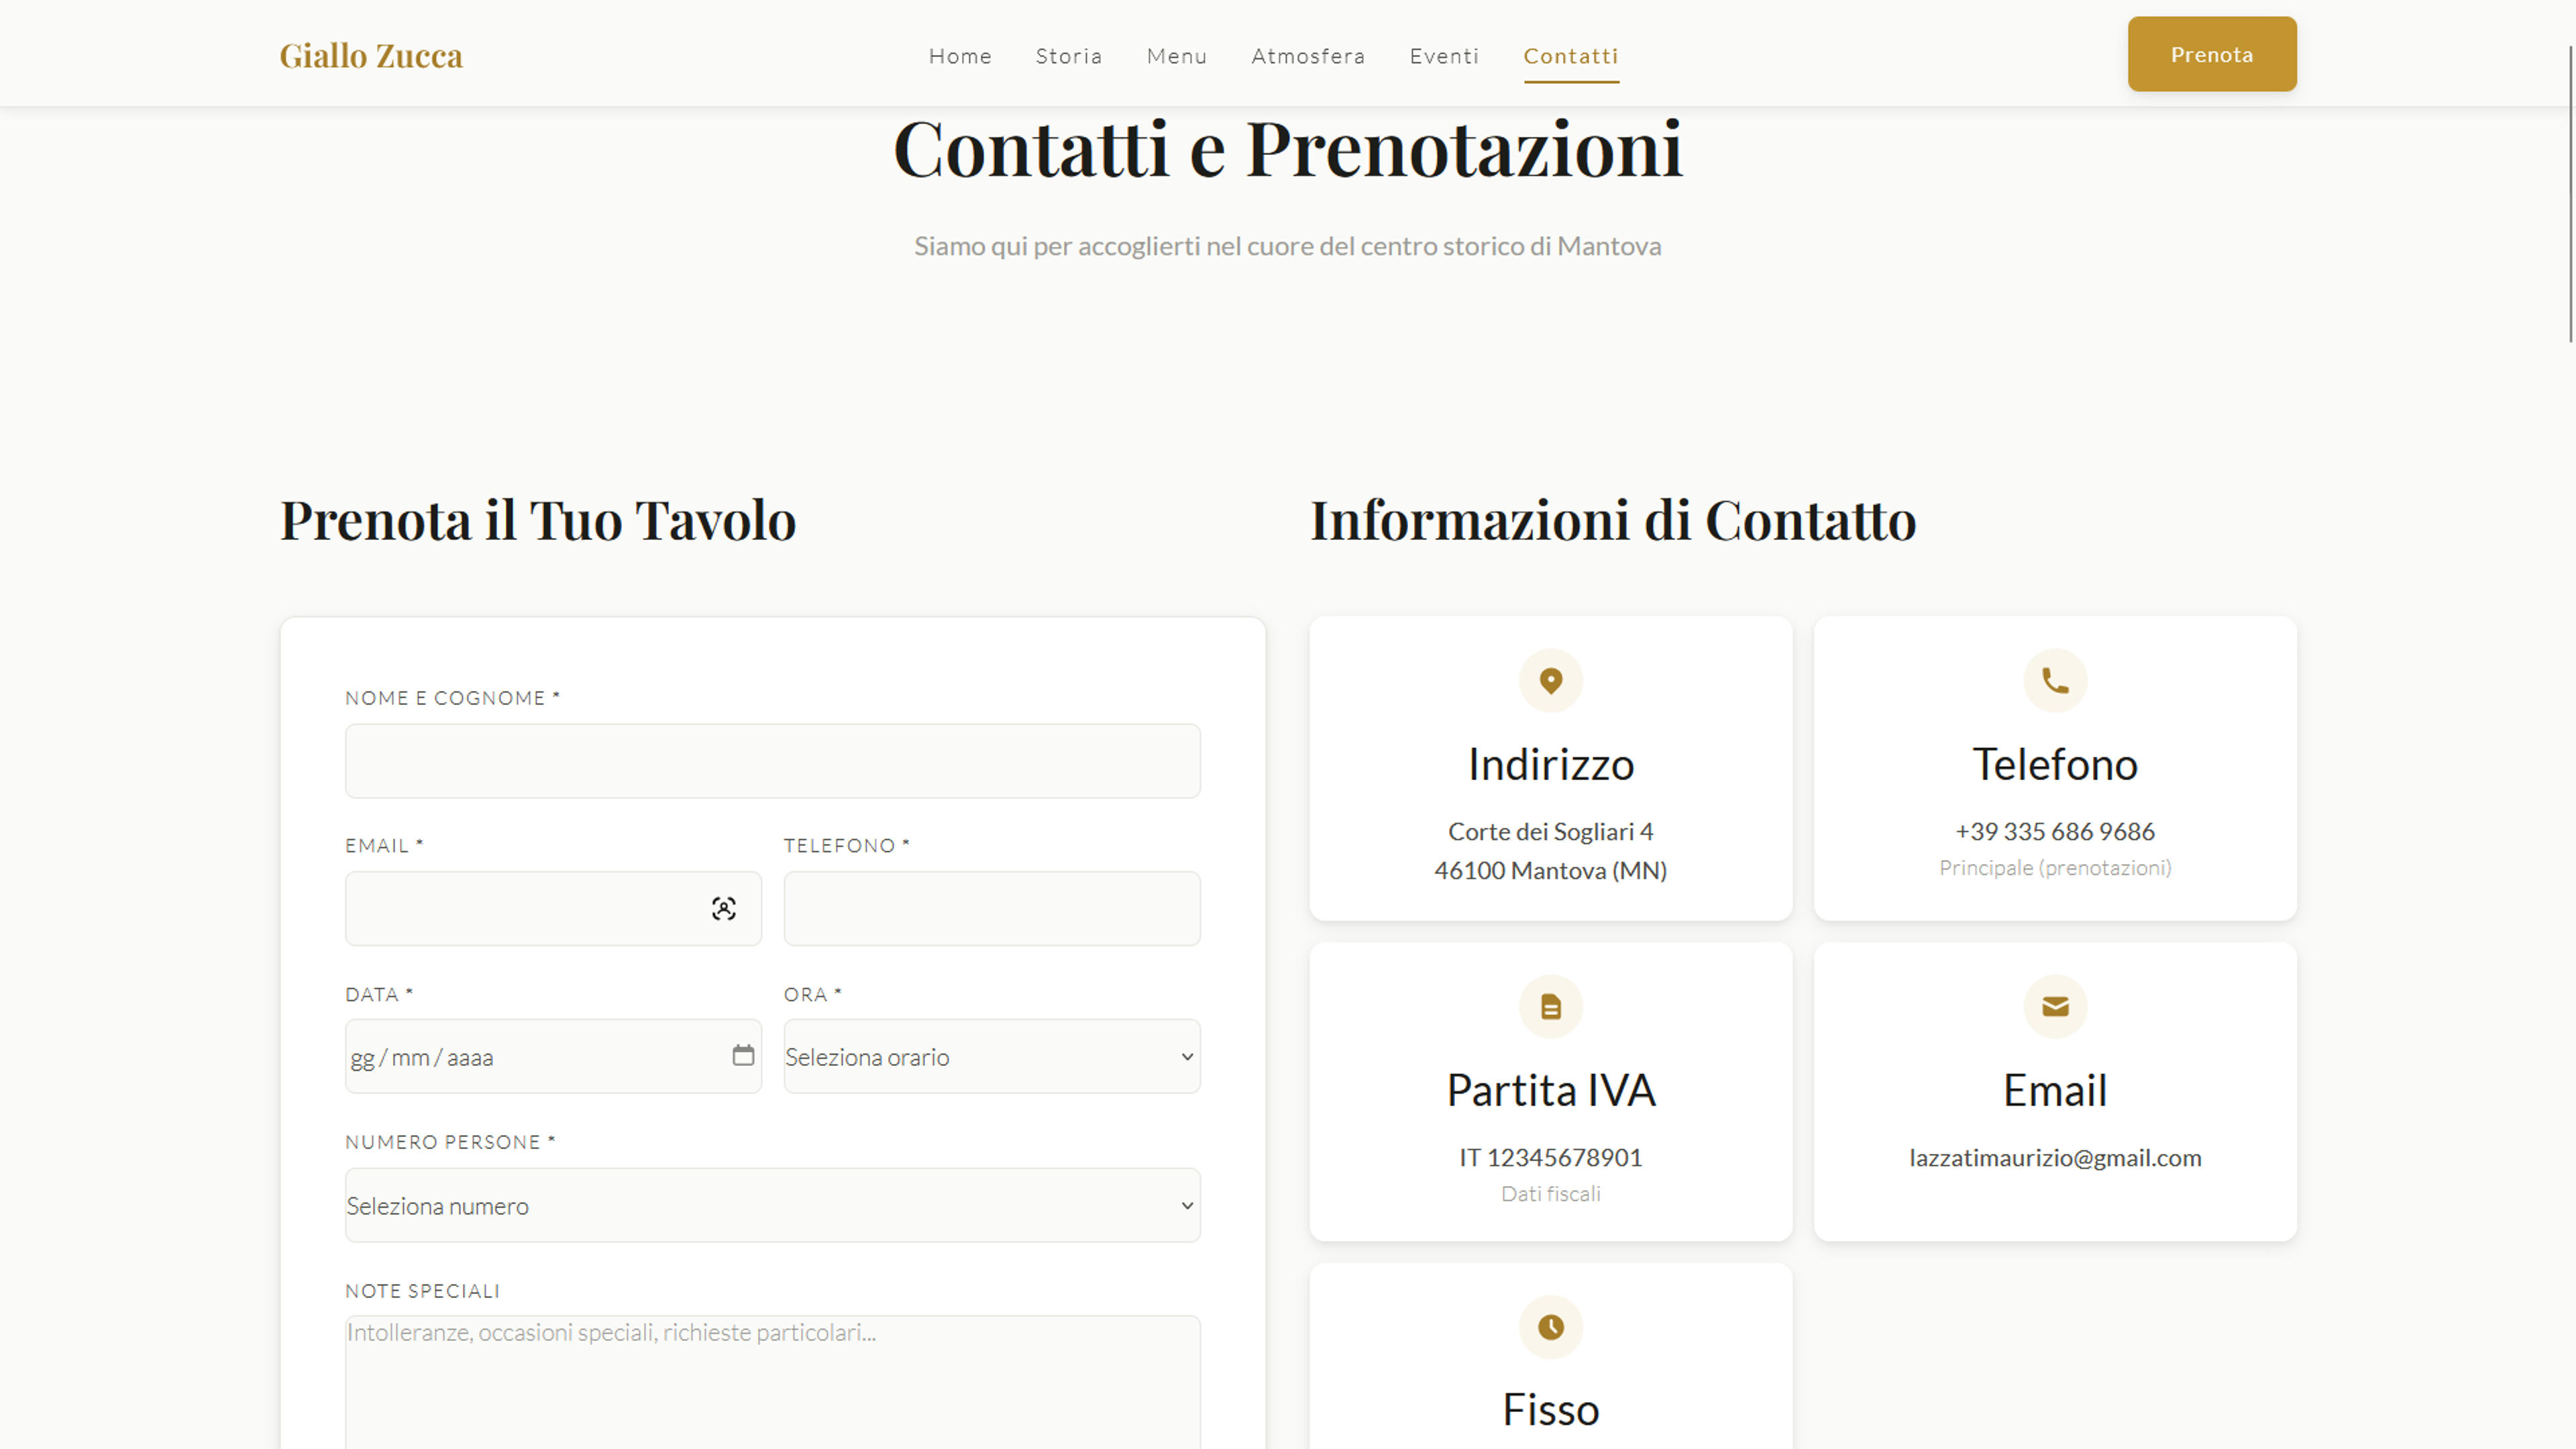Click the Prenota il Tuo Tavolo heading
2576x1449 pixels.
pyautogui.click(x=538, y=521)
